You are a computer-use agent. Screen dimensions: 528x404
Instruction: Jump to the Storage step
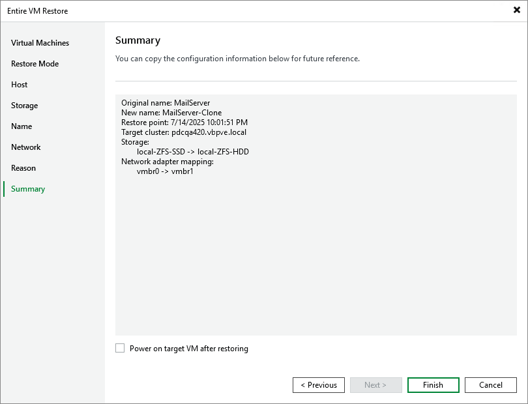click(x=24, y=106)
